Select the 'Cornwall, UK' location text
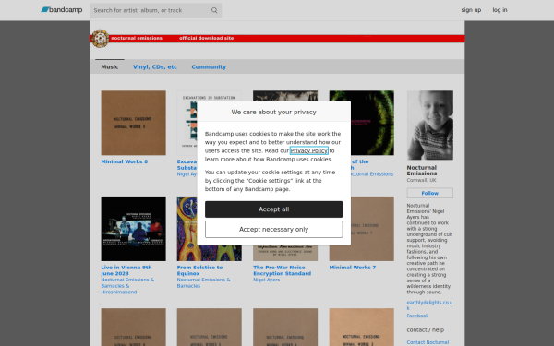Image resolution: width=554 pixels, height=346 pixels. (421, 180)
